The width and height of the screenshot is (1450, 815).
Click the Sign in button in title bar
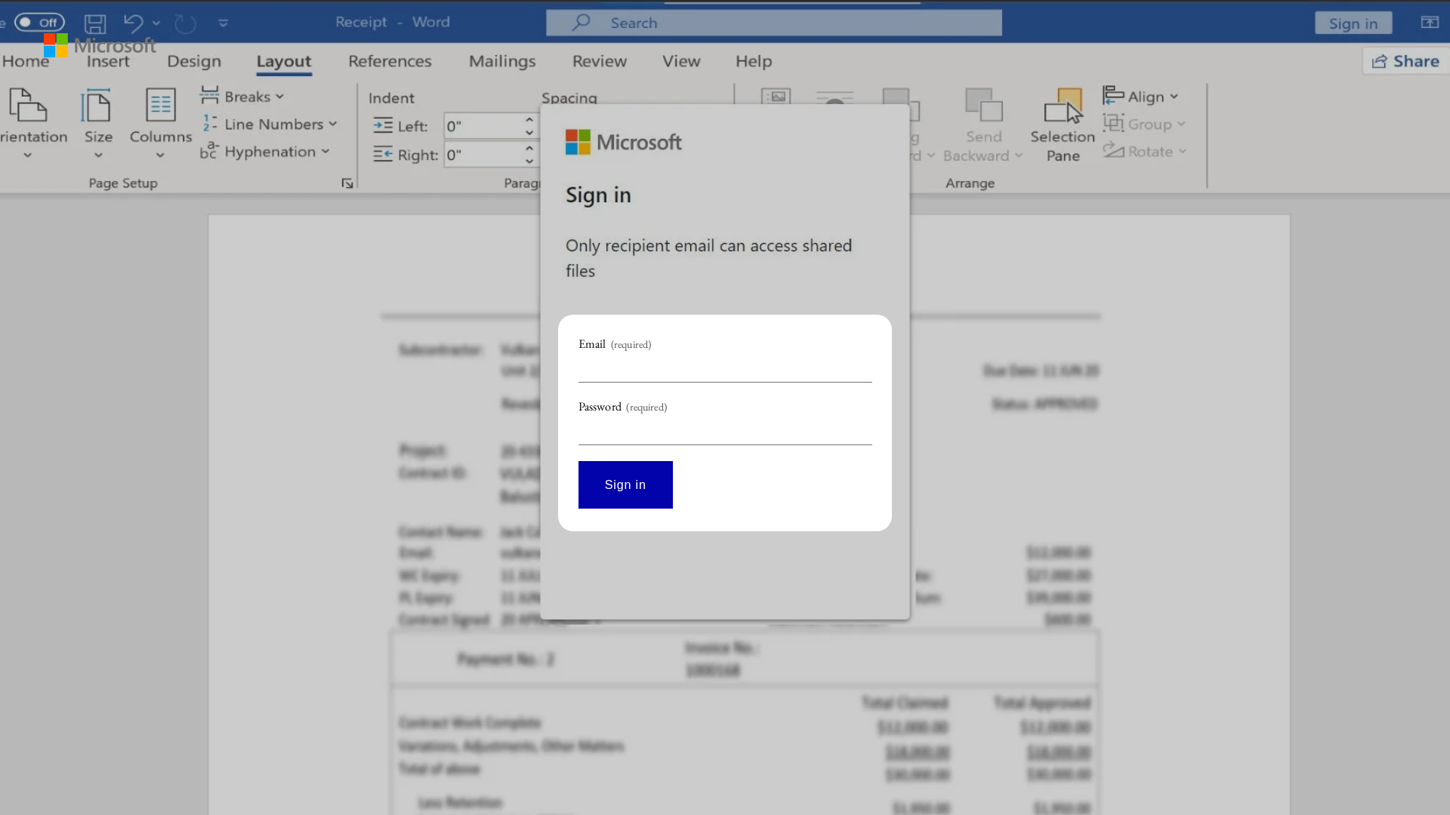point(1353,23)
